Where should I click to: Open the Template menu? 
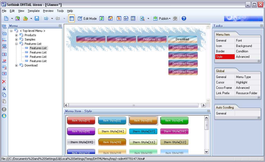tap(34, 11)
